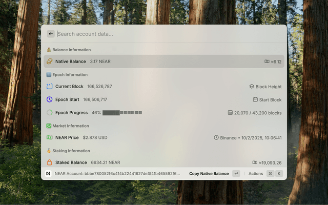This screenshot has height=205, width=328.
Task: Click the Block Height layers icon
Action: coord(252,87)
